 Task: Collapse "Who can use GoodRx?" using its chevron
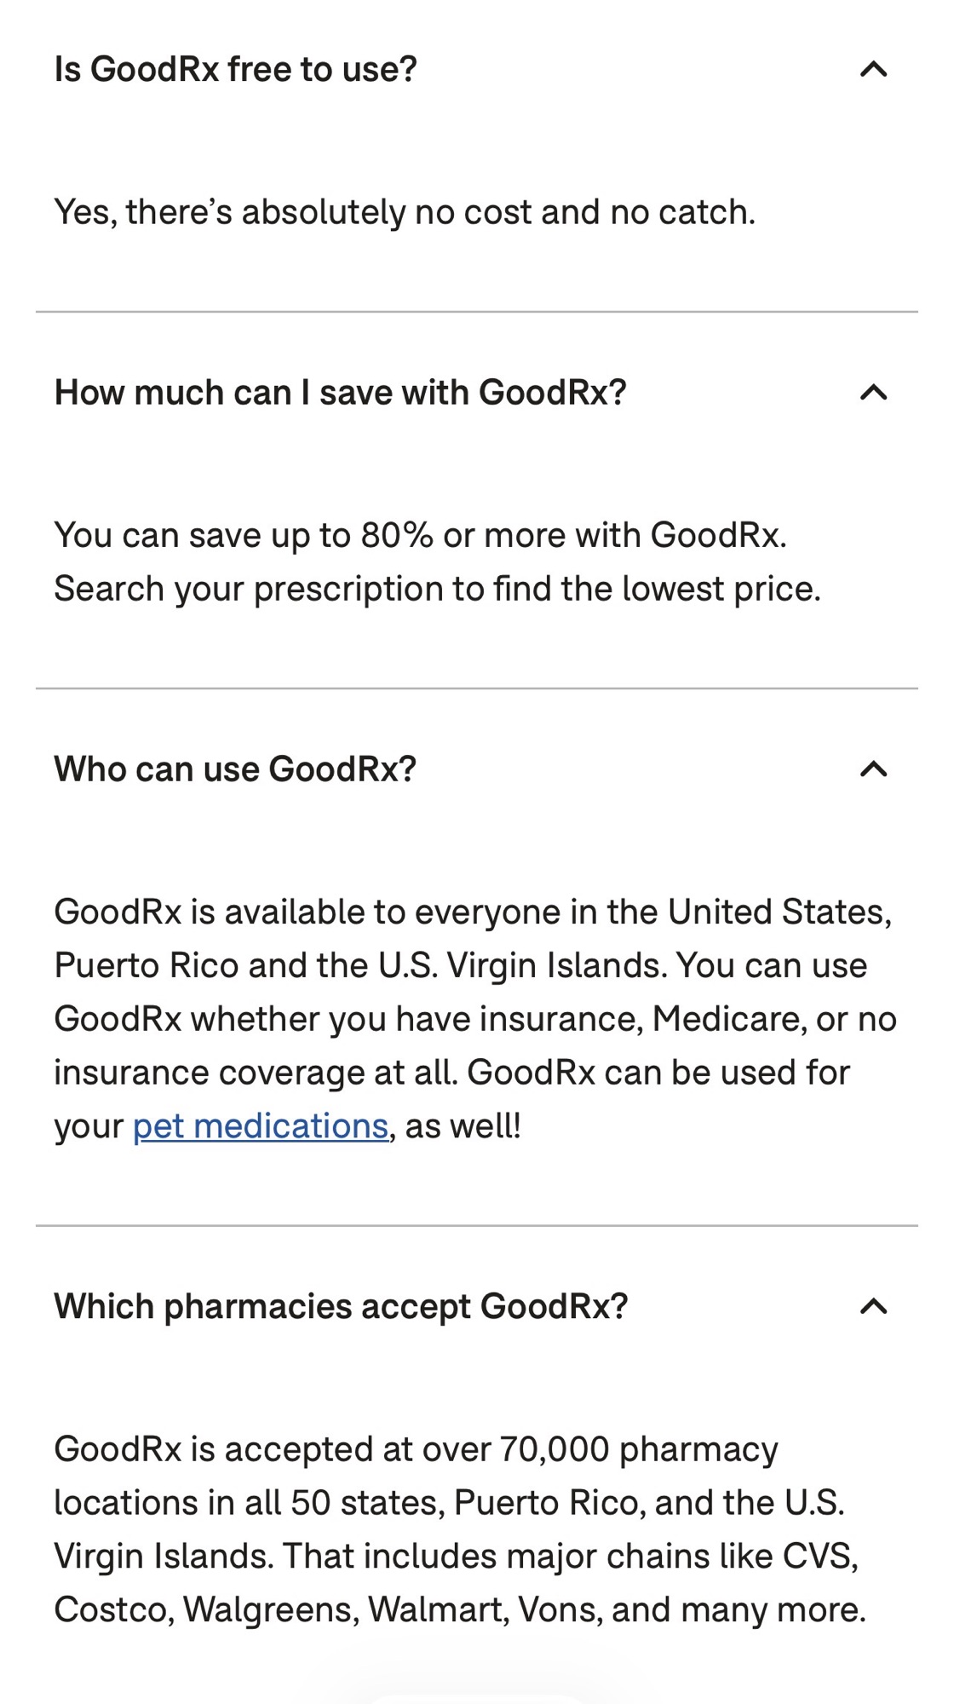coord(874,769)
